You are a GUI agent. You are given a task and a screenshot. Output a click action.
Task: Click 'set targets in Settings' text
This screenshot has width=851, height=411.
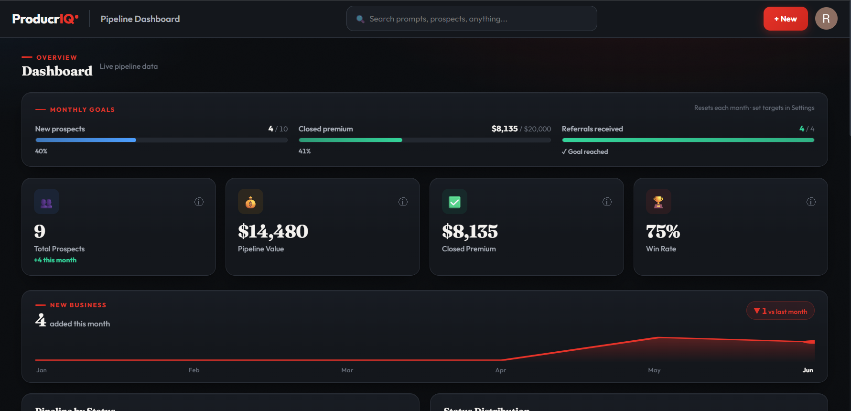784,108
